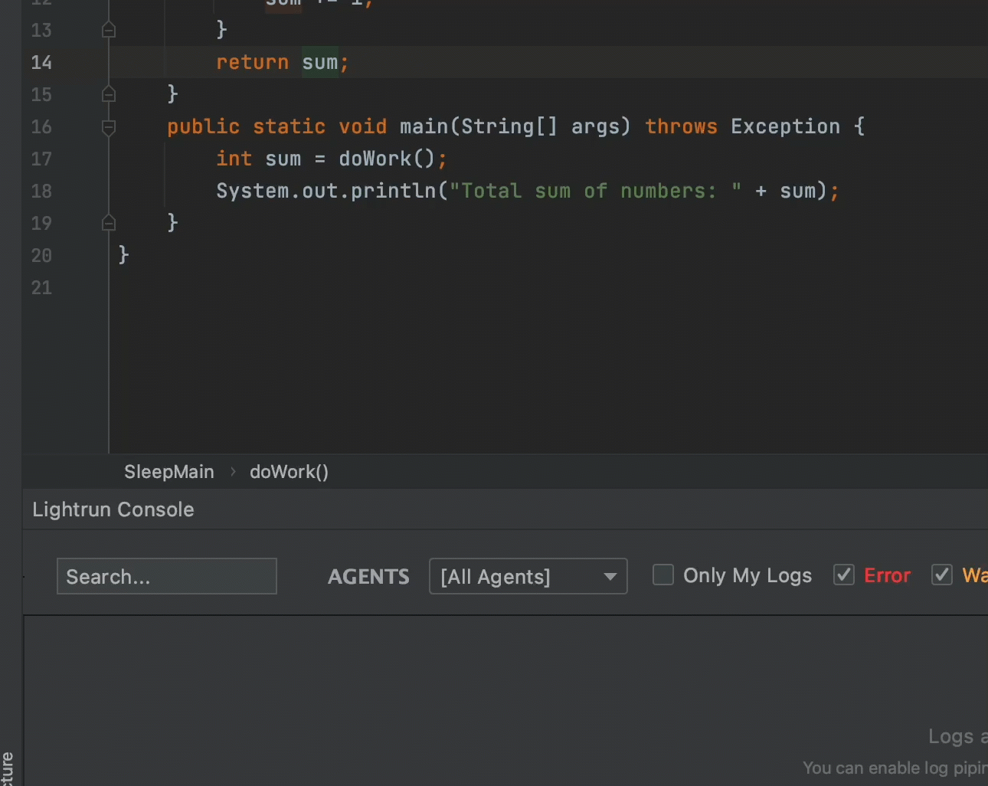The height and width of the screenshot is (786, 988).
Task: Click the fold end marker on line 13
Action: tap(109, 30)
